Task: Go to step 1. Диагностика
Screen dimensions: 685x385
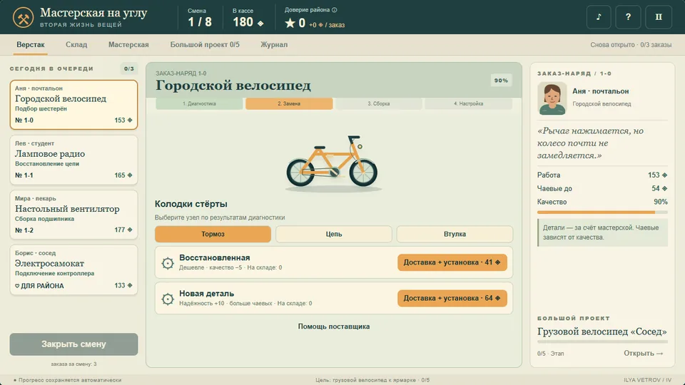Action: point(199,104)
